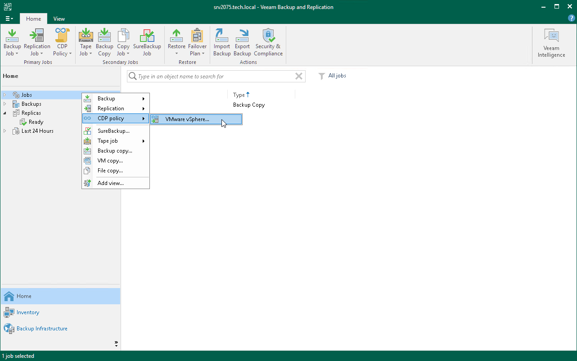Image resolution: width=577 pixels, height=361 pixels.
Task: Switch to the Home ribbon tab
Action: pos(33,19)
